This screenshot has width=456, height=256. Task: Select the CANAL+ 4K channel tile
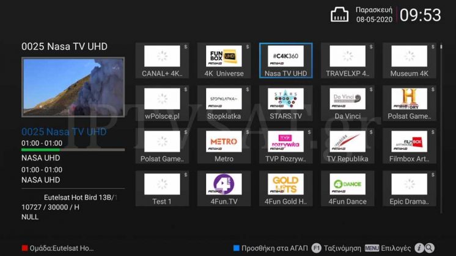tap(162, 61)
